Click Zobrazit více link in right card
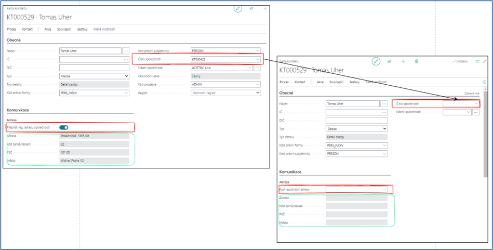 [x=472, y=94]
